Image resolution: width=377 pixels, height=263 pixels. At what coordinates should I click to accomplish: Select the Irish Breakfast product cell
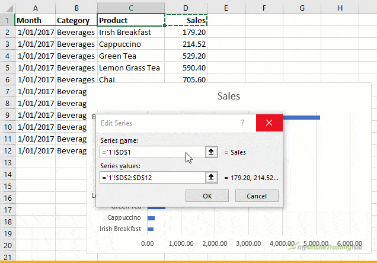coord(131,32)
